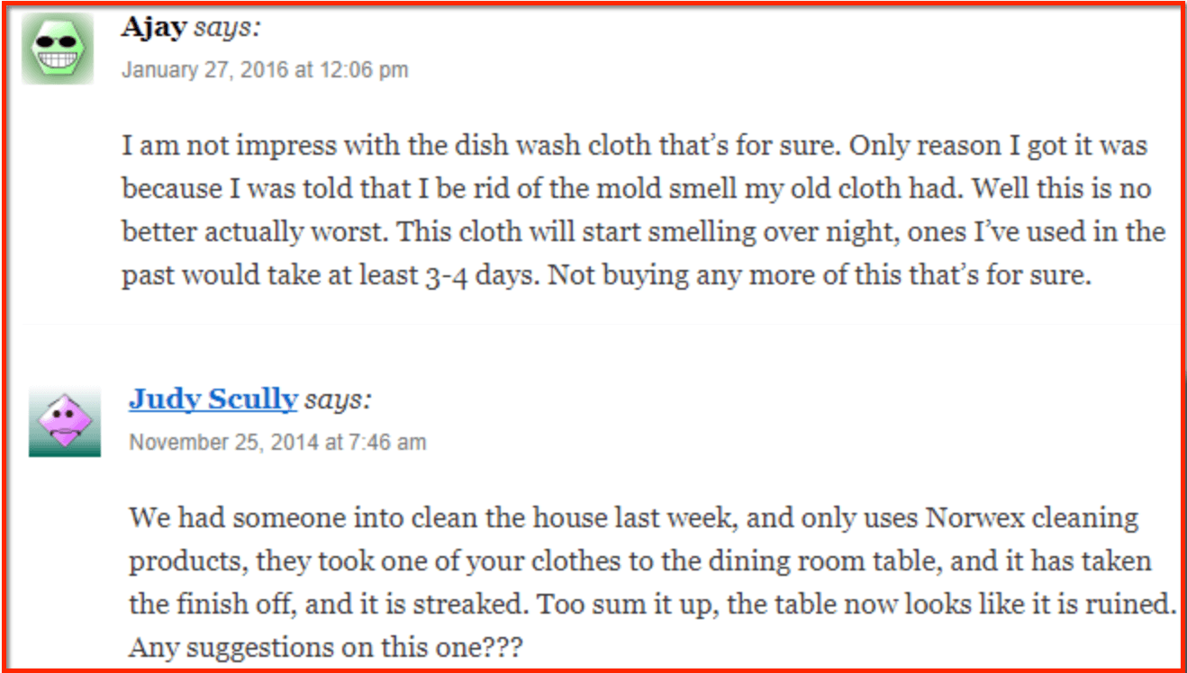Click the January 27, 2016 timestamp

point(265,70)
